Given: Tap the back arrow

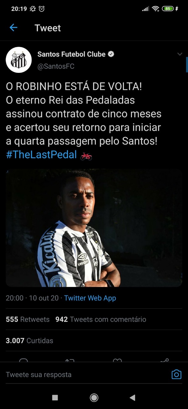Looking at the screenshot, I should [x=13, y=28].
